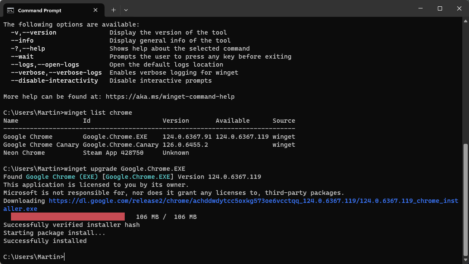Screen dimensions: 469x264
Task: Click the red download progress bar
Action: [x=67, y=216]
